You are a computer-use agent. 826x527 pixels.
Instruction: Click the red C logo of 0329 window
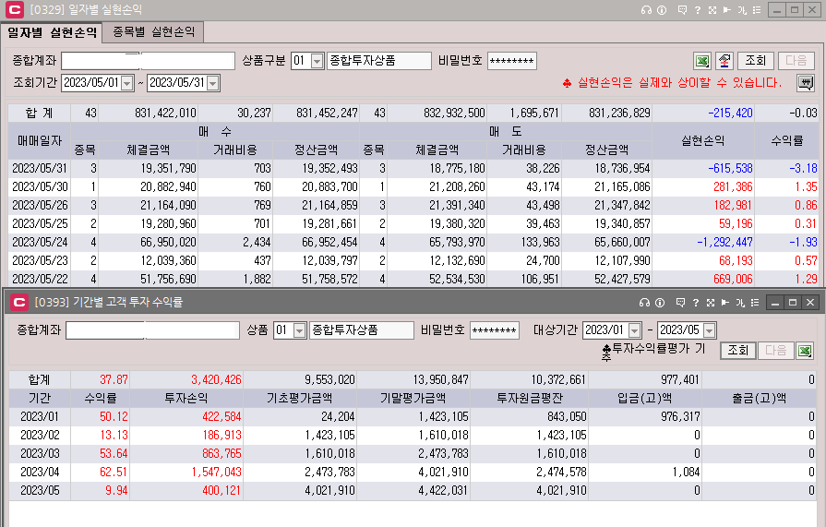[14, 9]
